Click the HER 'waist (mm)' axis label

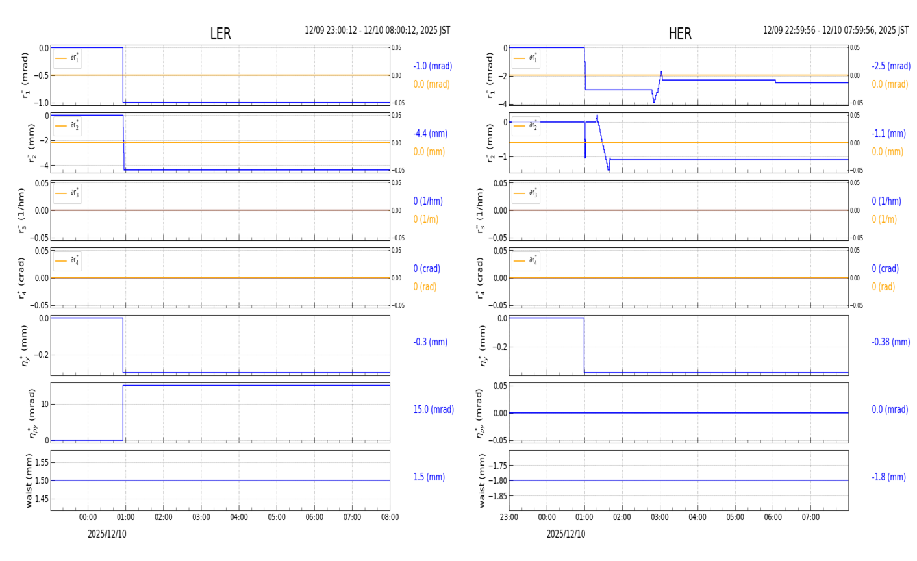(482, 480)
